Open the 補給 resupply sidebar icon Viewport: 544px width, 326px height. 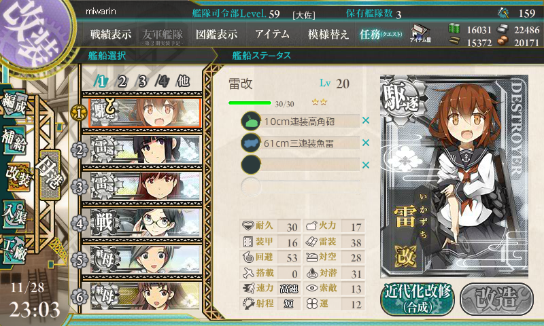14,139
